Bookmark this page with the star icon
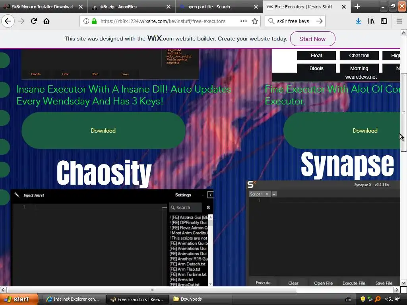407x305 pixels. (x=255, y=21)
